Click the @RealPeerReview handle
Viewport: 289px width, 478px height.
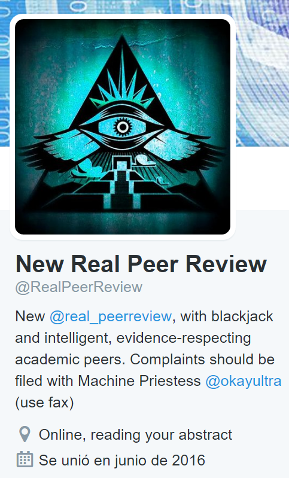coord(78,287)
